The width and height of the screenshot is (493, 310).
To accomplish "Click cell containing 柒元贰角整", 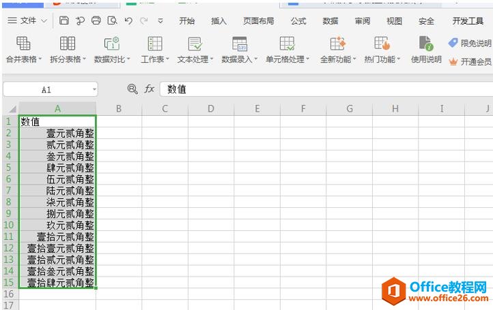I will (x=57, y=202).
